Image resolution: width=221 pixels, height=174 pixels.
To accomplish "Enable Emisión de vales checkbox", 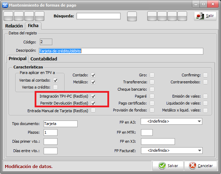I will pyautogui.click(x=205, y=96).
